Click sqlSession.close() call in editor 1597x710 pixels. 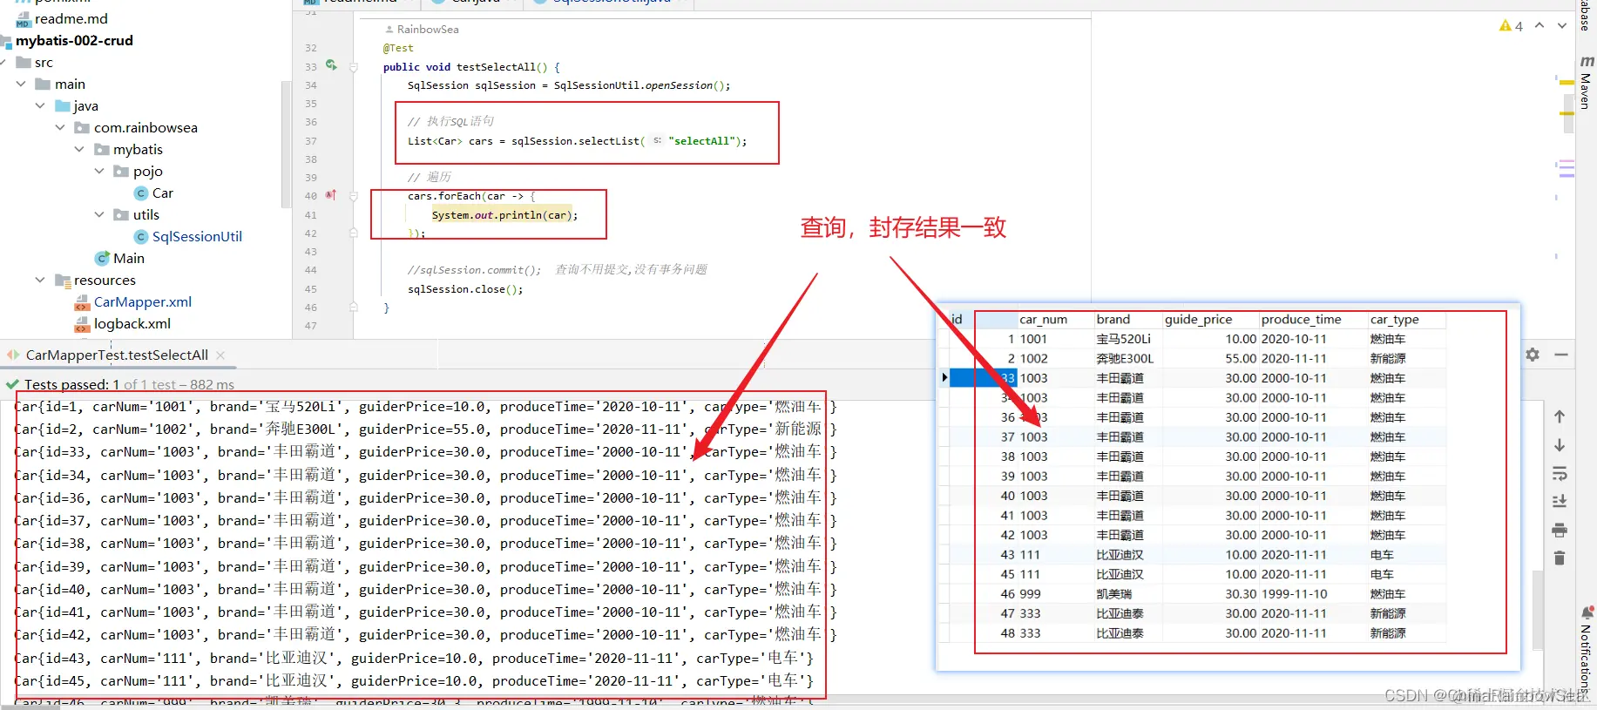pos(464,289)
